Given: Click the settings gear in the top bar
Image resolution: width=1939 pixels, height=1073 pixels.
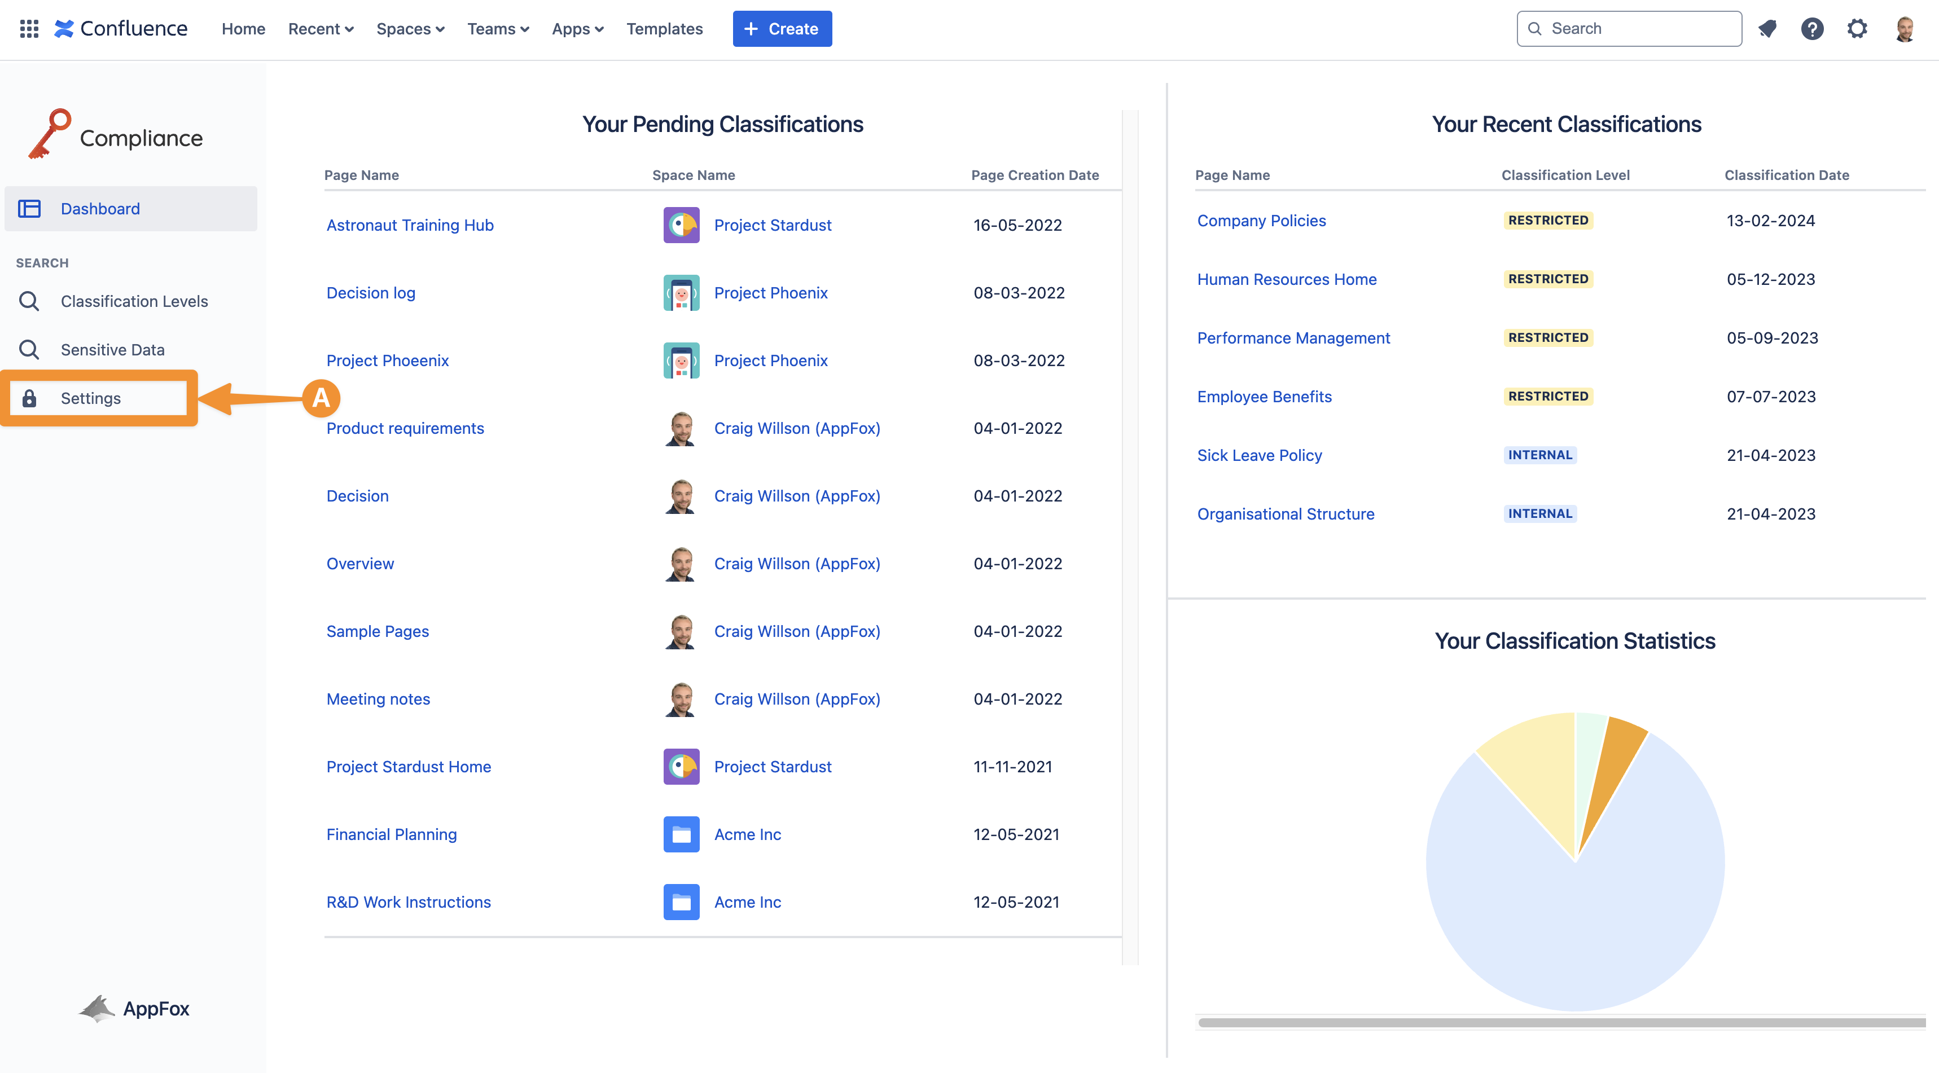Looking at the screenshot, I should 1857,29.
